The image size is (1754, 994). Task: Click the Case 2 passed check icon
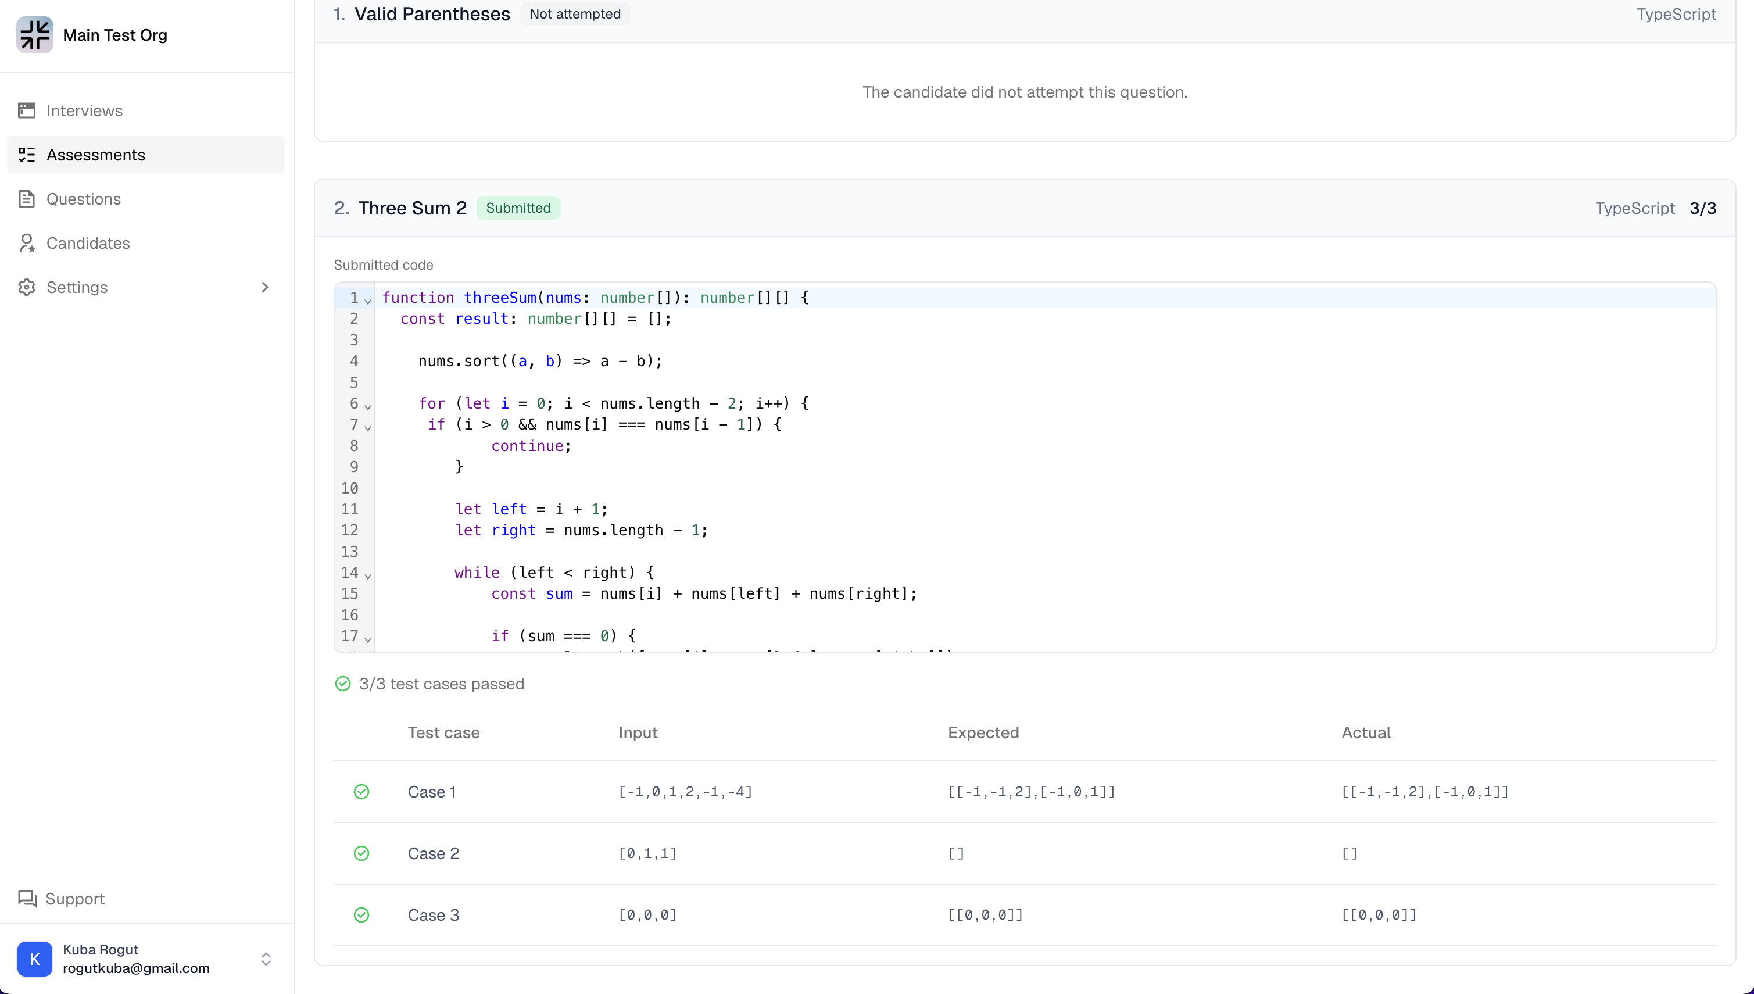click(x=361, y=853)
